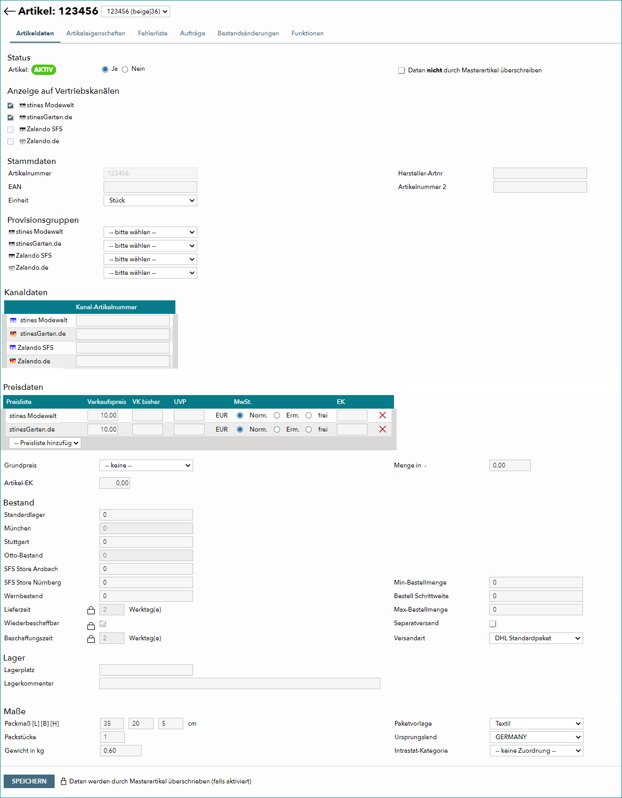Set article status to Nein
Image resolution: width=622 pixels, height=798 pixels.
[125, 69]
